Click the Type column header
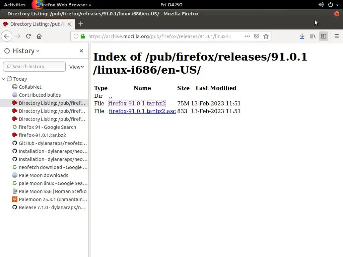 (x=100, y=88)
